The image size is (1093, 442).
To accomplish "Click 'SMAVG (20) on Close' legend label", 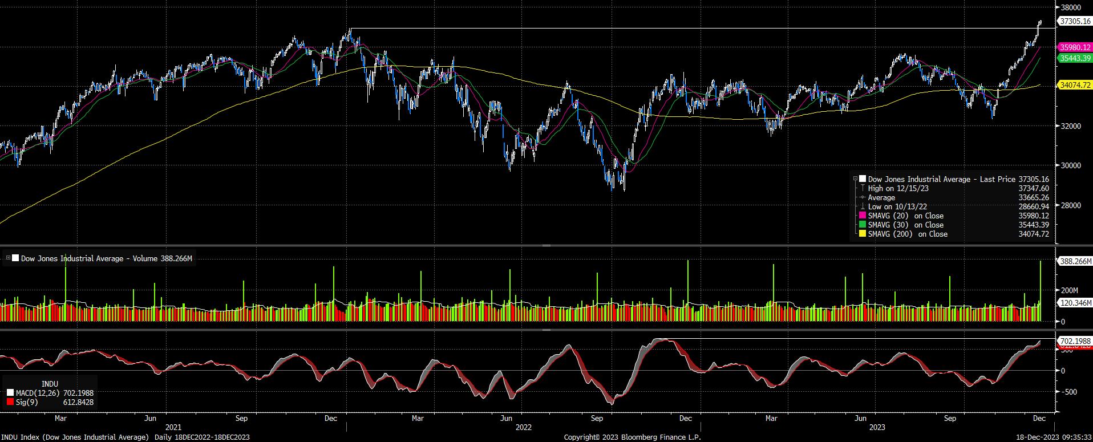I will point(906,216).
